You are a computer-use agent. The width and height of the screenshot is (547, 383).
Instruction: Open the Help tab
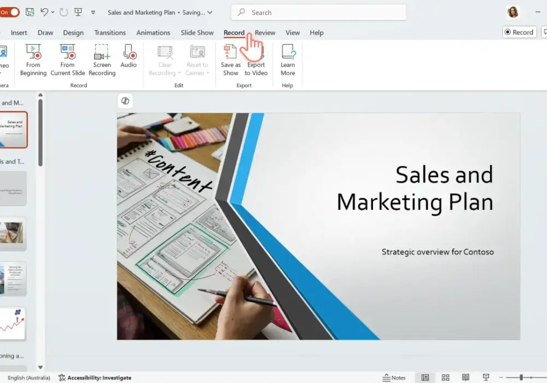pyautogui.click(x=316, y=32)
